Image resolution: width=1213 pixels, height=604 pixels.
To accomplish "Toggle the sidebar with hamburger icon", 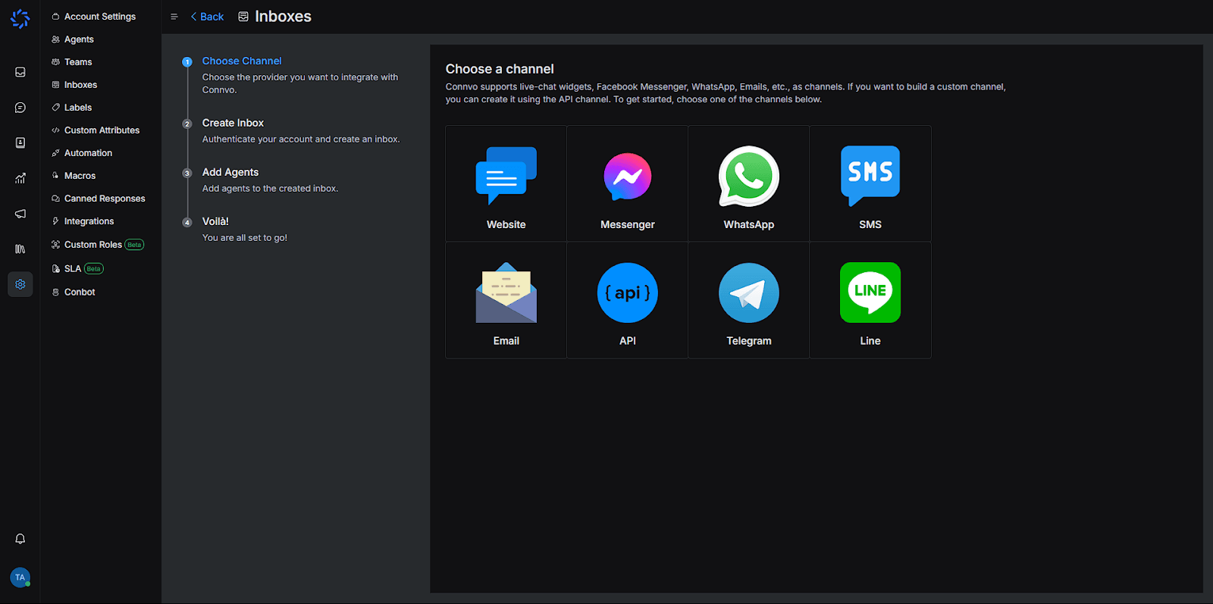I will point(174,17).
